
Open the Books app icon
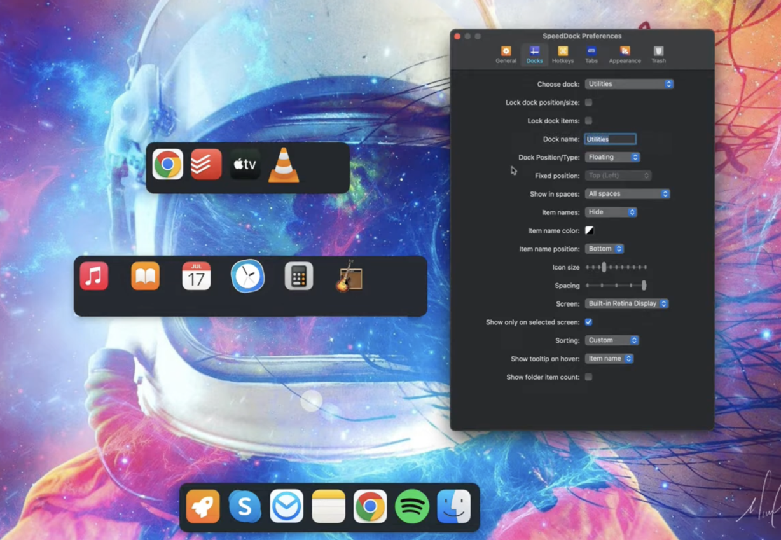[x=145, y=277]
